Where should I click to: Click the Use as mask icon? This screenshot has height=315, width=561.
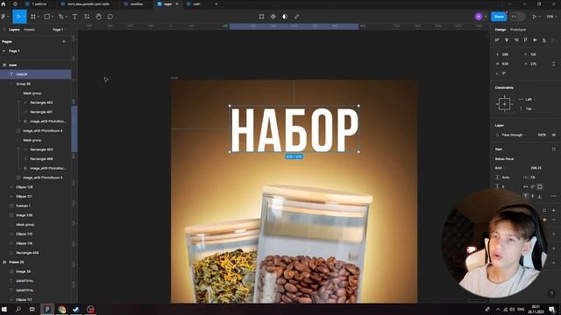pos(285,17)
